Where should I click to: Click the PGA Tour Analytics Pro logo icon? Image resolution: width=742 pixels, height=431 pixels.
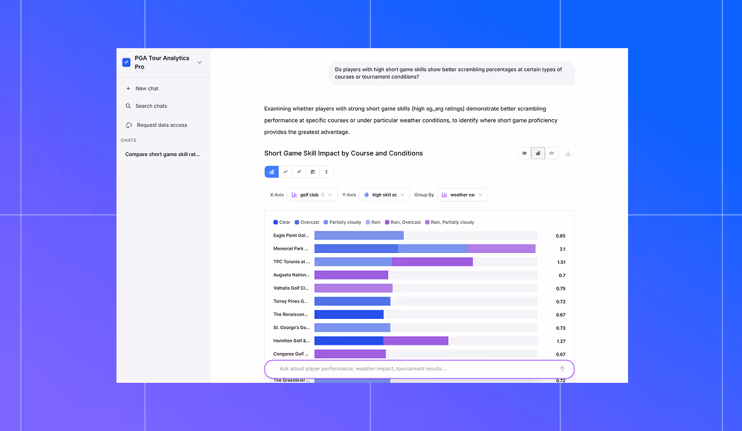(127, 63)
